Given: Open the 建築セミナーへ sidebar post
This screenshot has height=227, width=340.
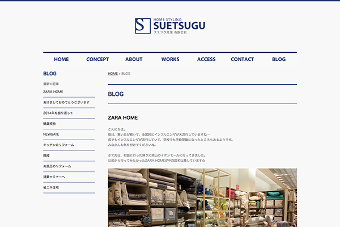Looking at the screenshot, I should click(54, 177).
